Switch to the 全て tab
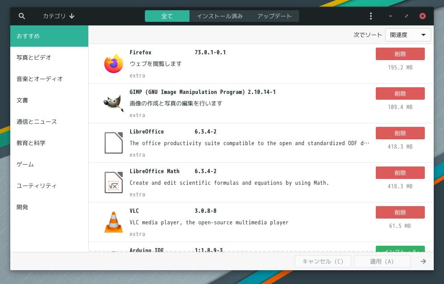 pyautogui.click(x=167, y=16)
